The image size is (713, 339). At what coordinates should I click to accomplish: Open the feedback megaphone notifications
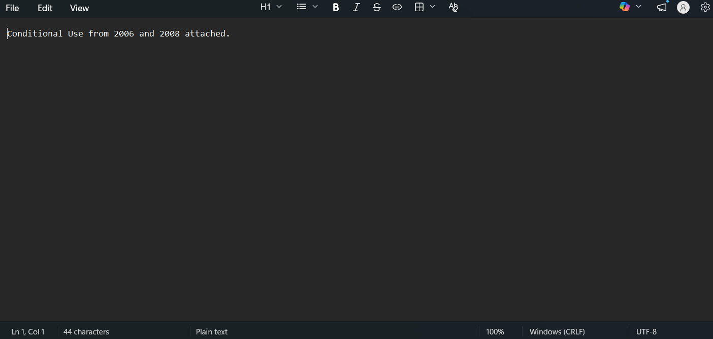click(661, 7)
